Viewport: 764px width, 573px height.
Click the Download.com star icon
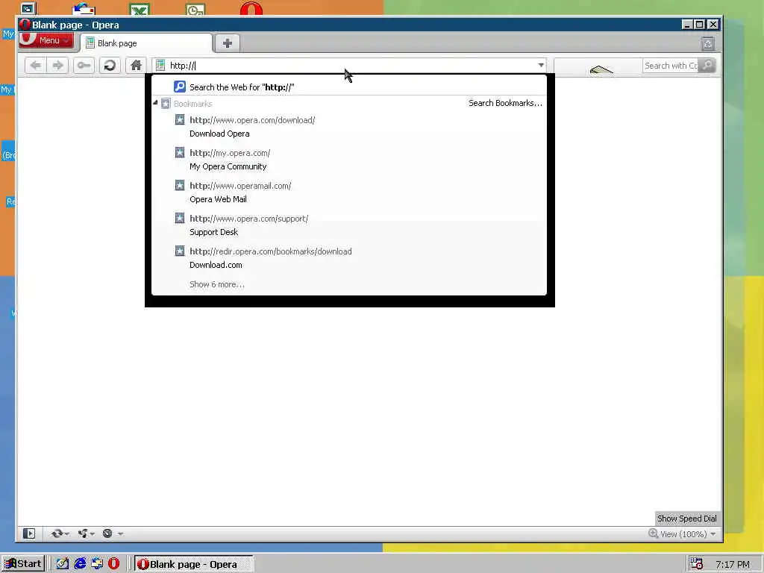[x=180, y=251]
